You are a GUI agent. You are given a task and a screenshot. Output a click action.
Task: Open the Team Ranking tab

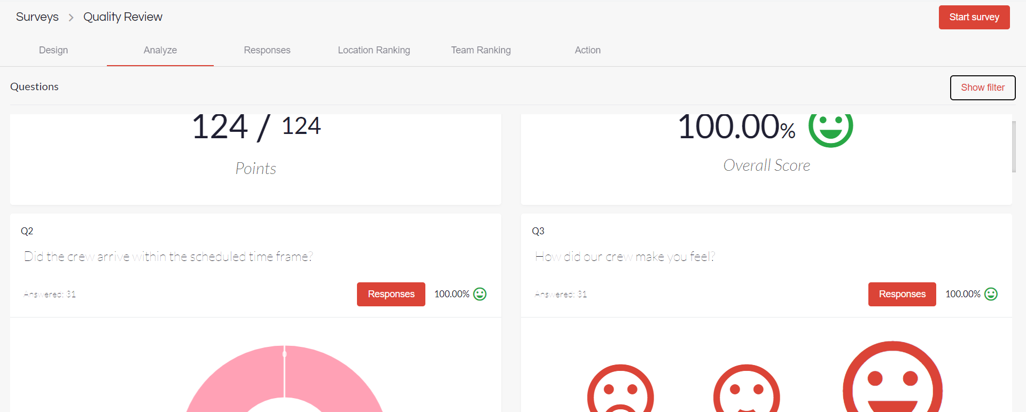click(x=481, y=50)
